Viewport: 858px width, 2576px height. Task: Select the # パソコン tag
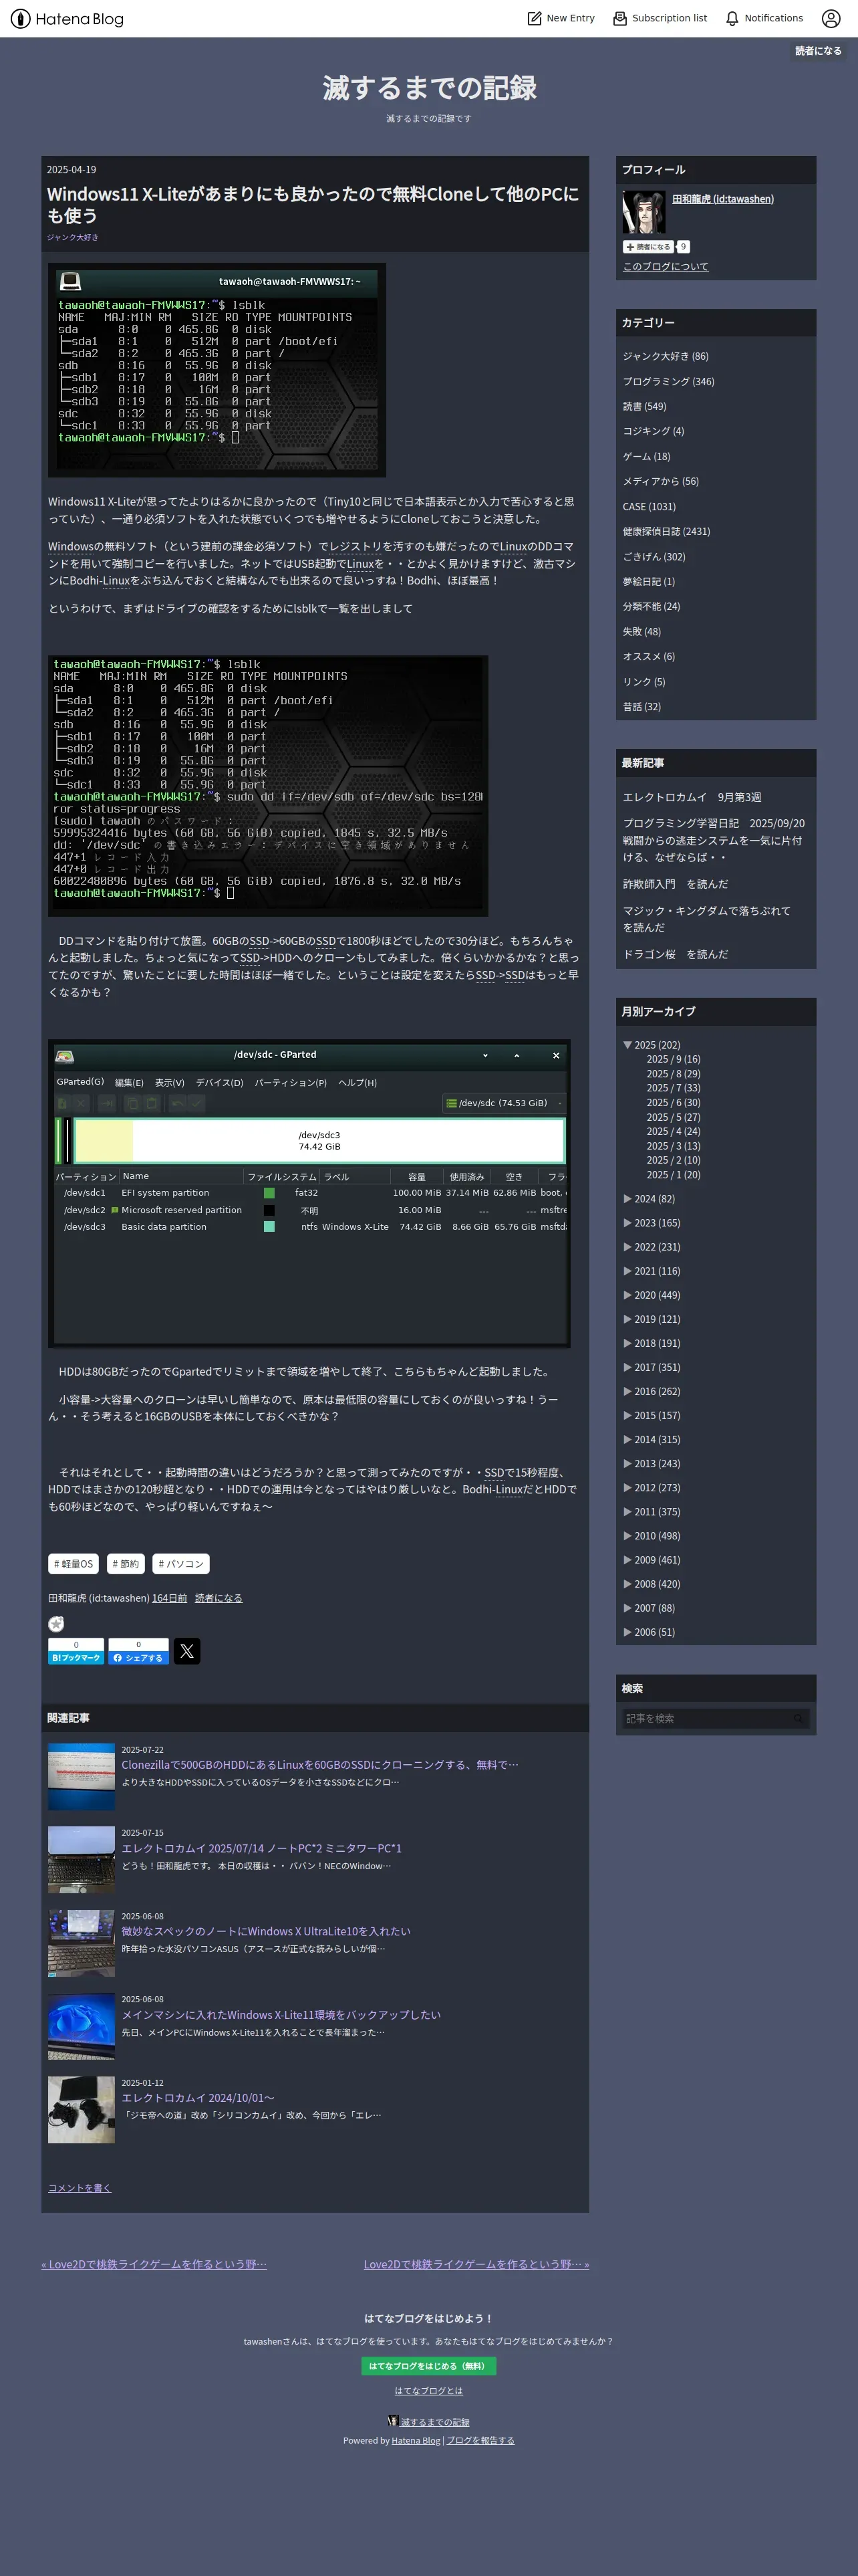click(181, 1564)
